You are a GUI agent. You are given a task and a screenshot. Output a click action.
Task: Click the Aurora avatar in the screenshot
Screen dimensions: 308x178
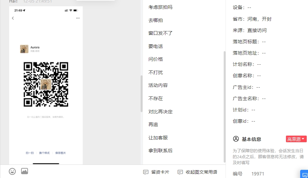[24, 49]
